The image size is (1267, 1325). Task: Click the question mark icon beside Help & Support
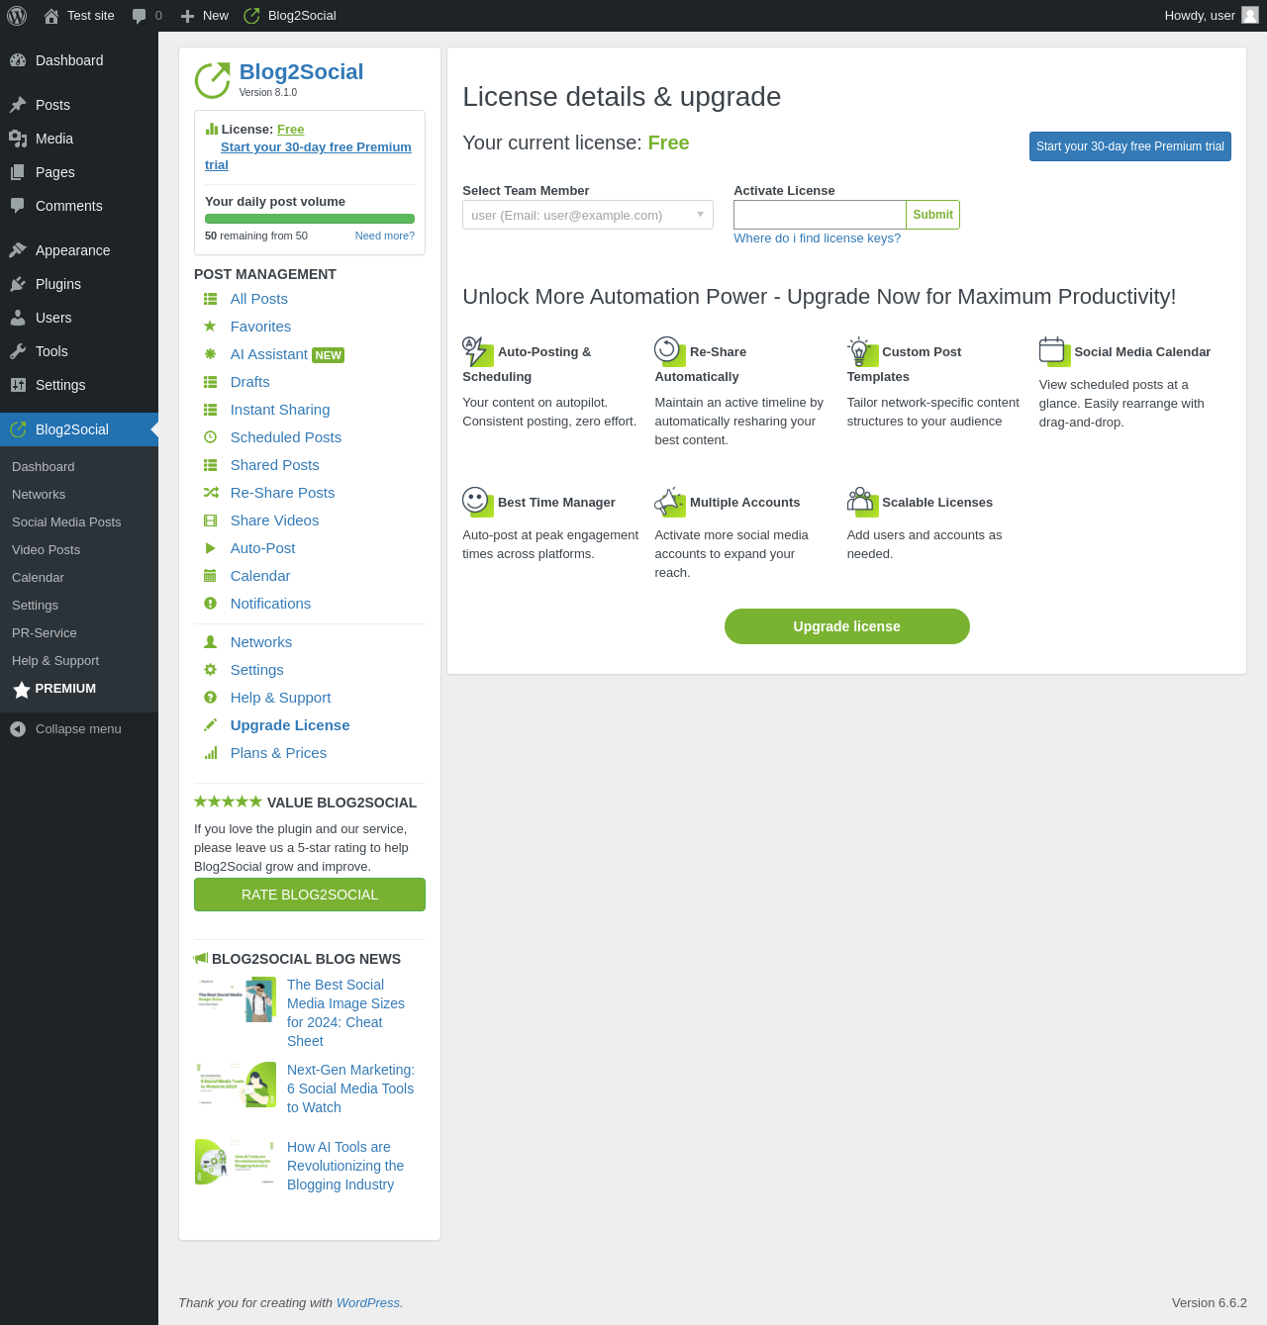[210, 698]
